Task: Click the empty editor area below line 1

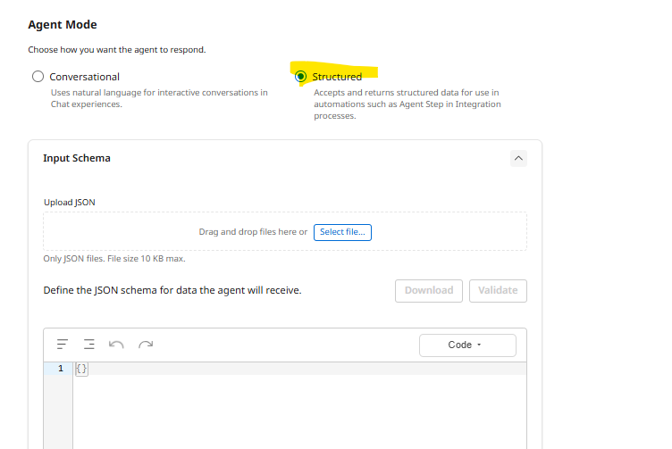Action: pyautogui.click(x=295, y=411)
